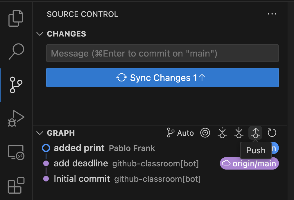Collapse the Graph section
This screenshot has height=200, width=294.
click(x=40, y=133)
